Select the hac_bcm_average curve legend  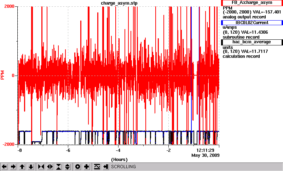coord(252,42)
